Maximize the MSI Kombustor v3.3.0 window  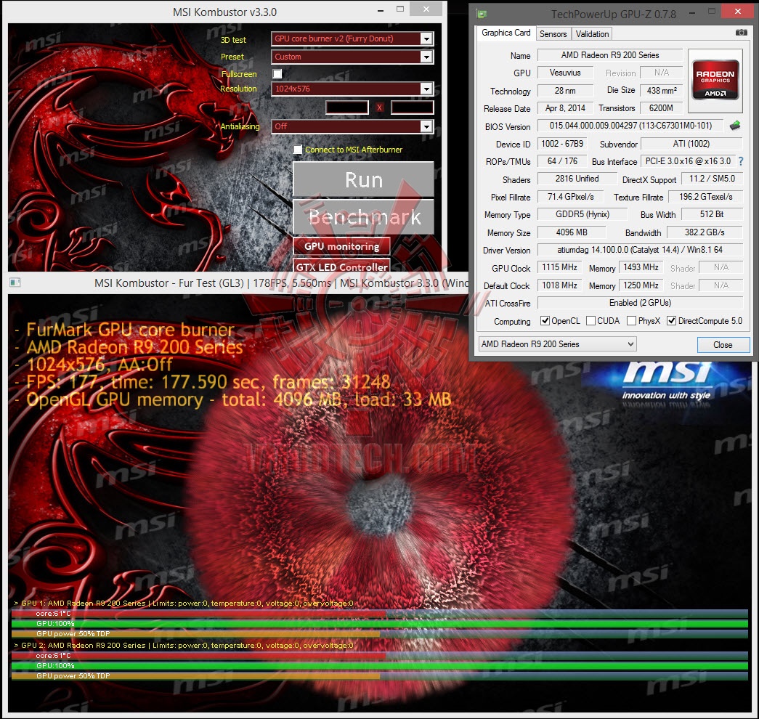pos(399,9)
